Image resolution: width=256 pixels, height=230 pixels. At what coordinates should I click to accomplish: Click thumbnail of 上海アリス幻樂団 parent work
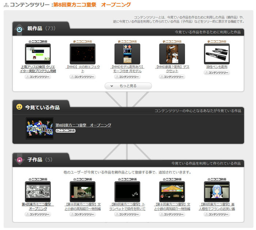point(38,54)
